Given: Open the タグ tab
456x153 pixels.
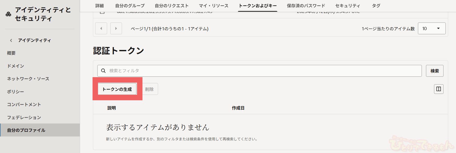Looking at the screenshot, I should click(376, 6).
